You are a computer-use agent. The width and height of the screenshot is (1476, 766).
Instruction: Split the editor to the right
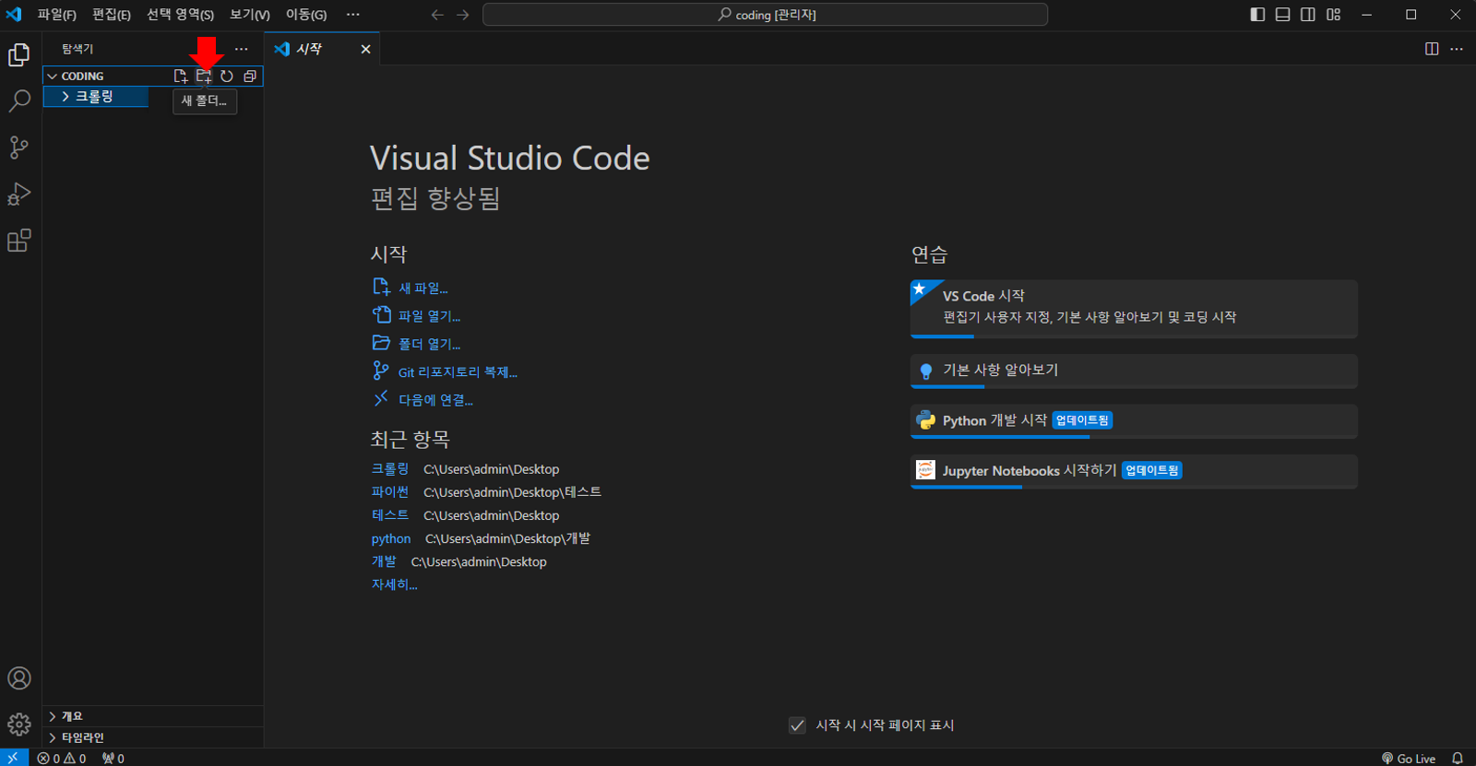point(1432,49)
